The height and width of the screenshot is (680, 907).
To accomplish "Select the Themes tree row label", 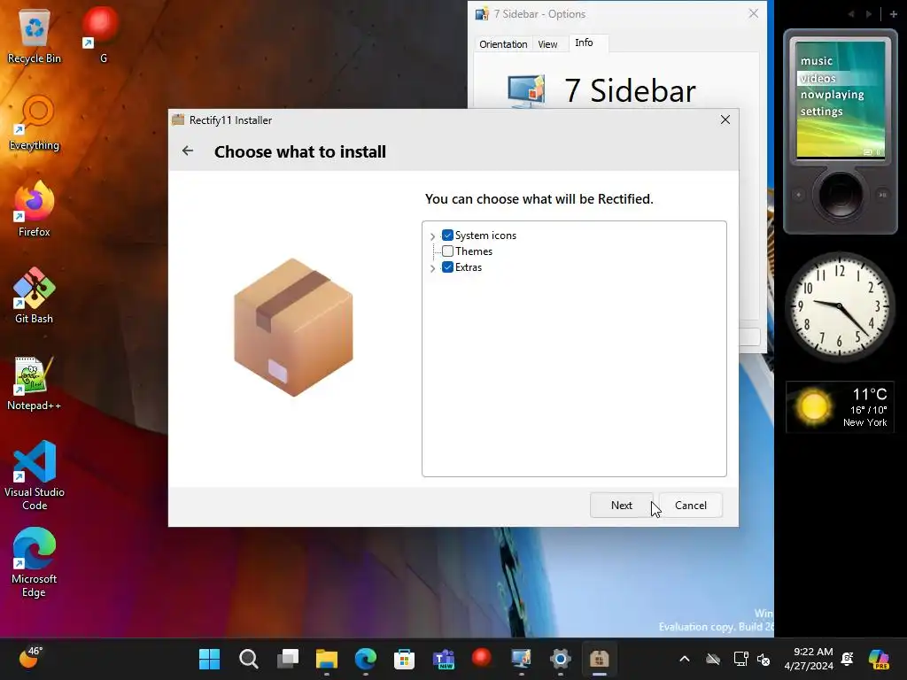I will click(474, 251).
